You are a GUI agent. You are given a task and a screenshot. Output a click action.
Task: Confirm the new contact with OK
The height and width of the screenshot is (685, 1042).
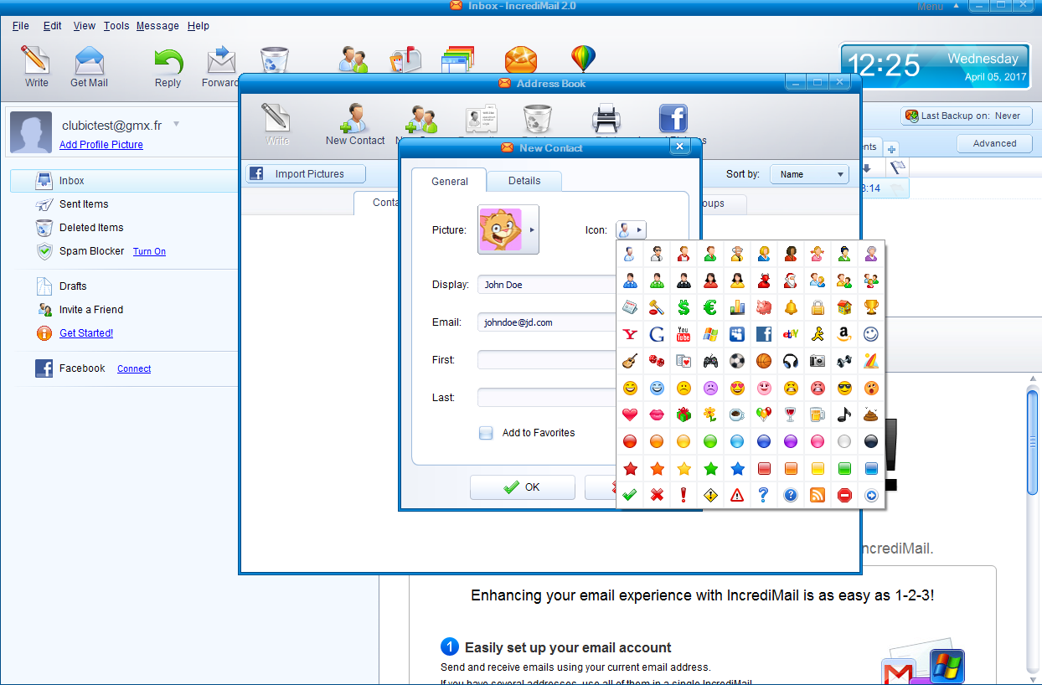pyautogui.click(x=522, y=487)
